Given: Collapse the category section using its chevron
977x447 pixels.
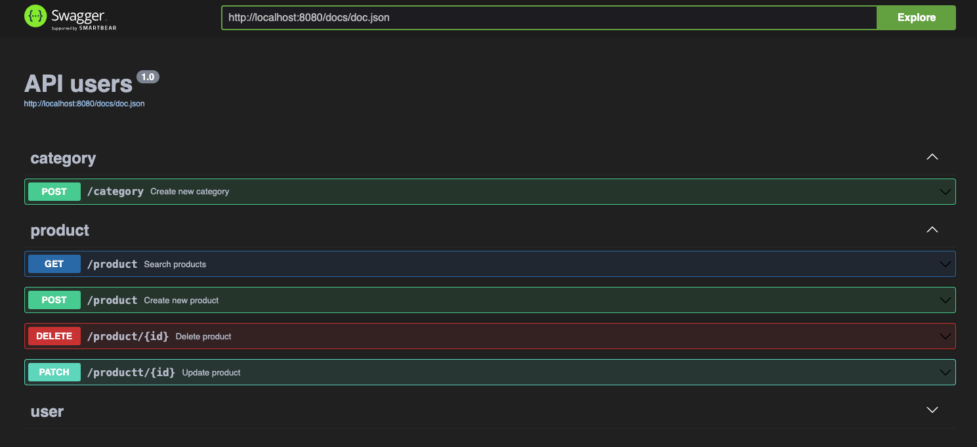Looking at the screenshot, I should point(932,158).
